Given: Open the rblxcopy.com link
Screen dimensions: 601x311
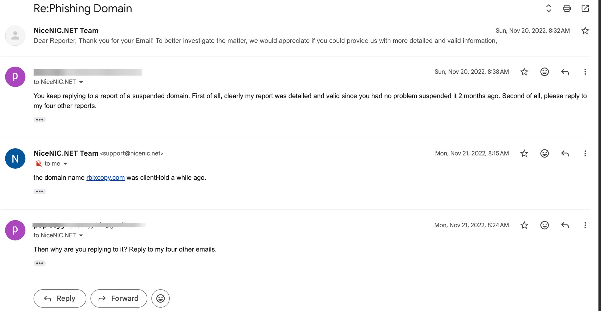Looking at the screenshot, I should [105, 178].
